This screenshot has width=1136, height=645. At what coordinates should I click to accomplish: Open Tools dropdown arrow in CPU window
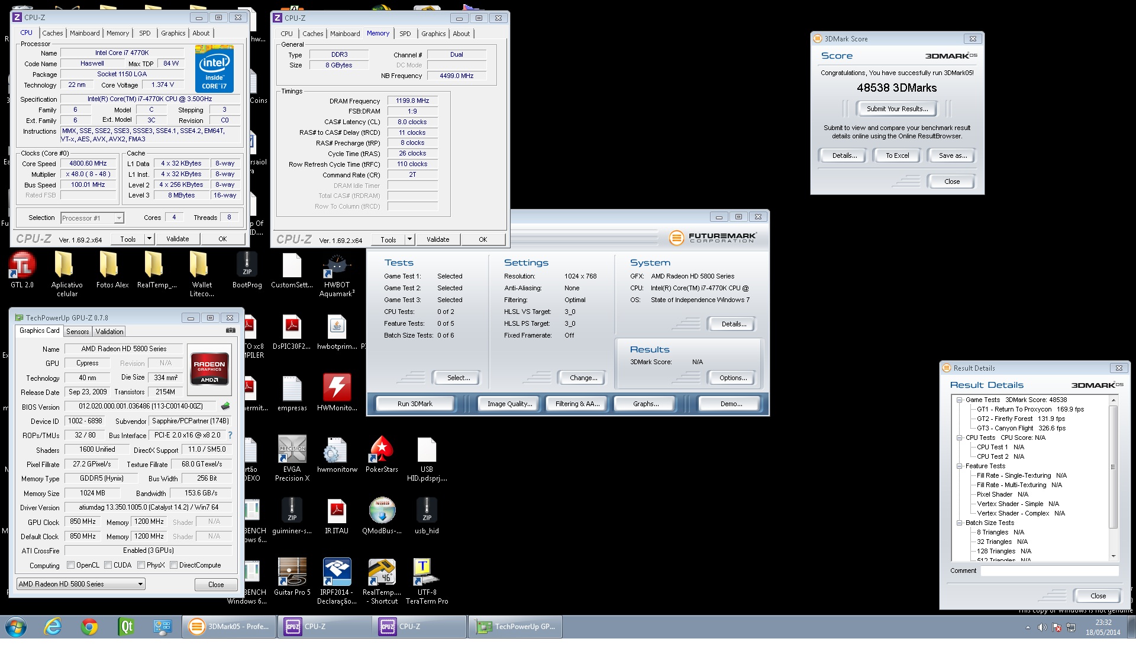click(149, 239)
